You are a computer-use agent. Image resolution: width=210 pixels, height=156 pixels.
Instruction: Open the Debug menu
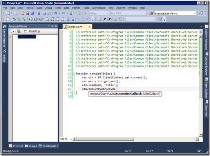[48, 8]
